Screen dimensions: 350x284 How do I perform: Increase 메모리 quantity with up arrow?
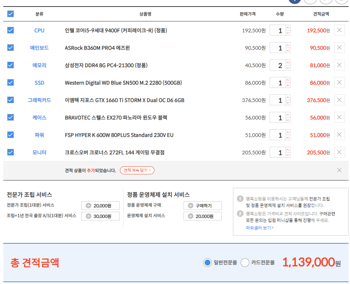[x=288, y=62]
